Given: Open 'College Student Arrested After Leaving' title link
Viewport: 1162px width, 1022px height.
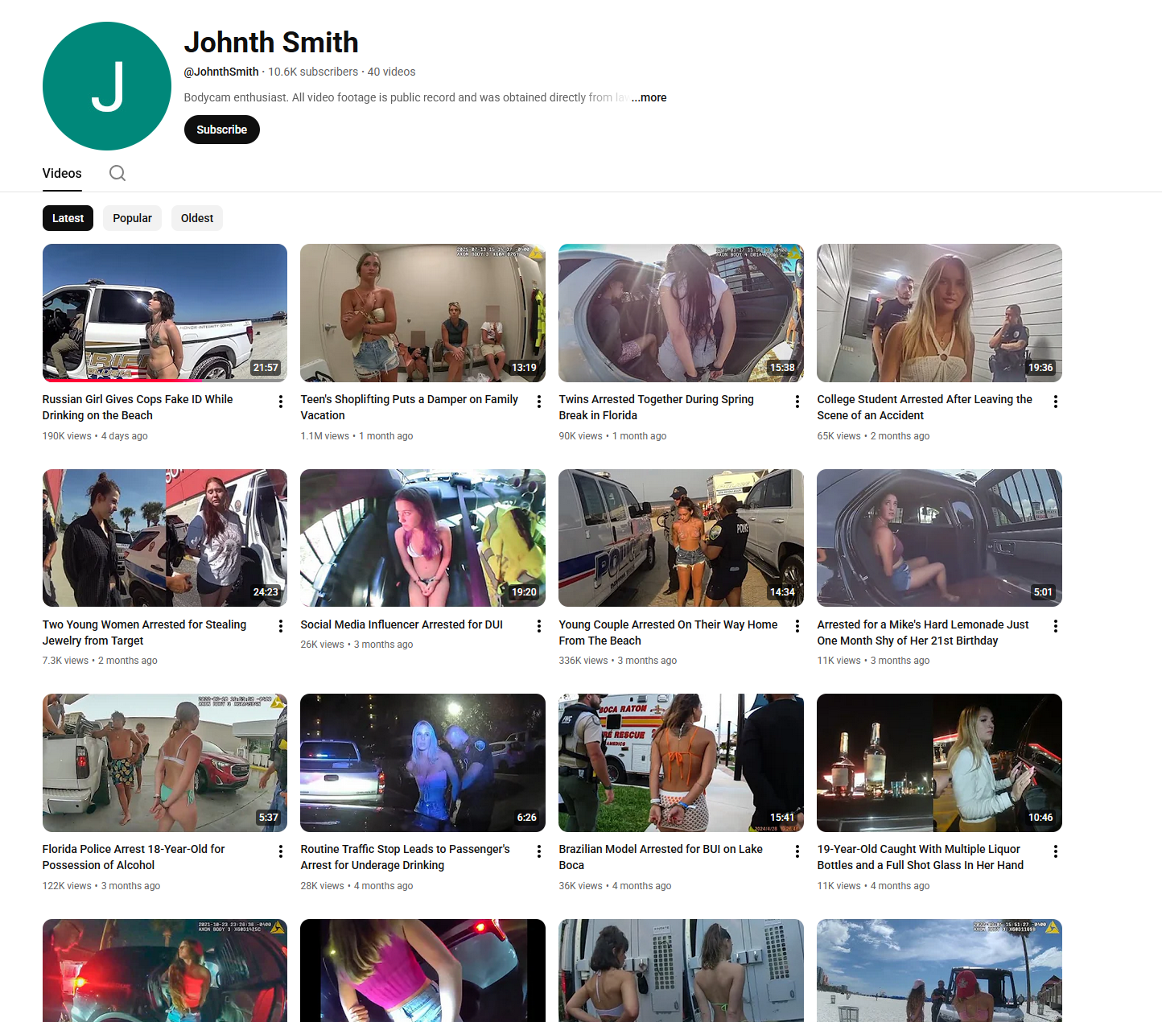Looking at the screenshot, I should [925, 407].
